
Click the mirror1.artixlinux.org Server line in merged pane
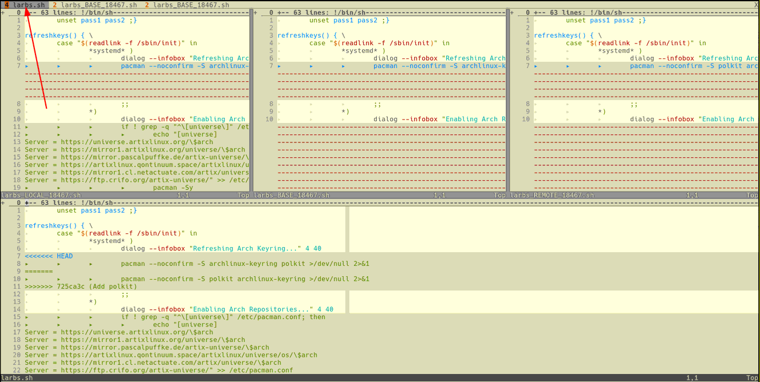[x=135, y=340]
